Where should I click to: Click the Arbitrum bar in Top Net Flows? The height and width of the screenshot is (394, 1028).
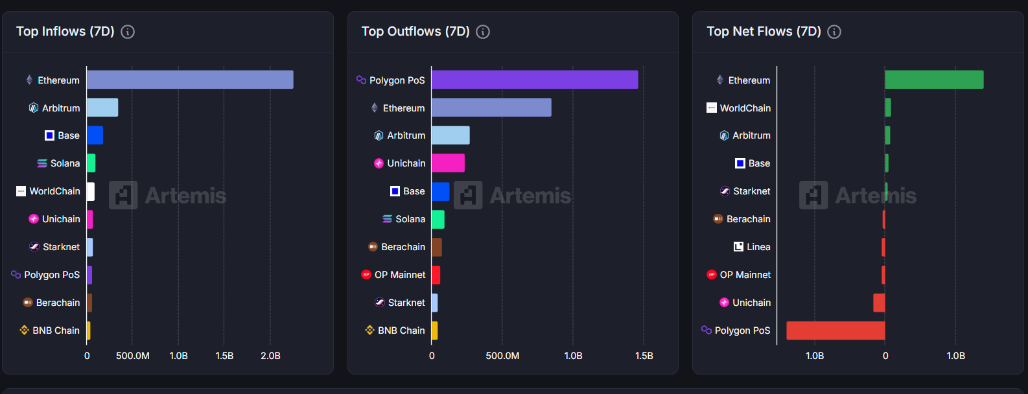887,135
